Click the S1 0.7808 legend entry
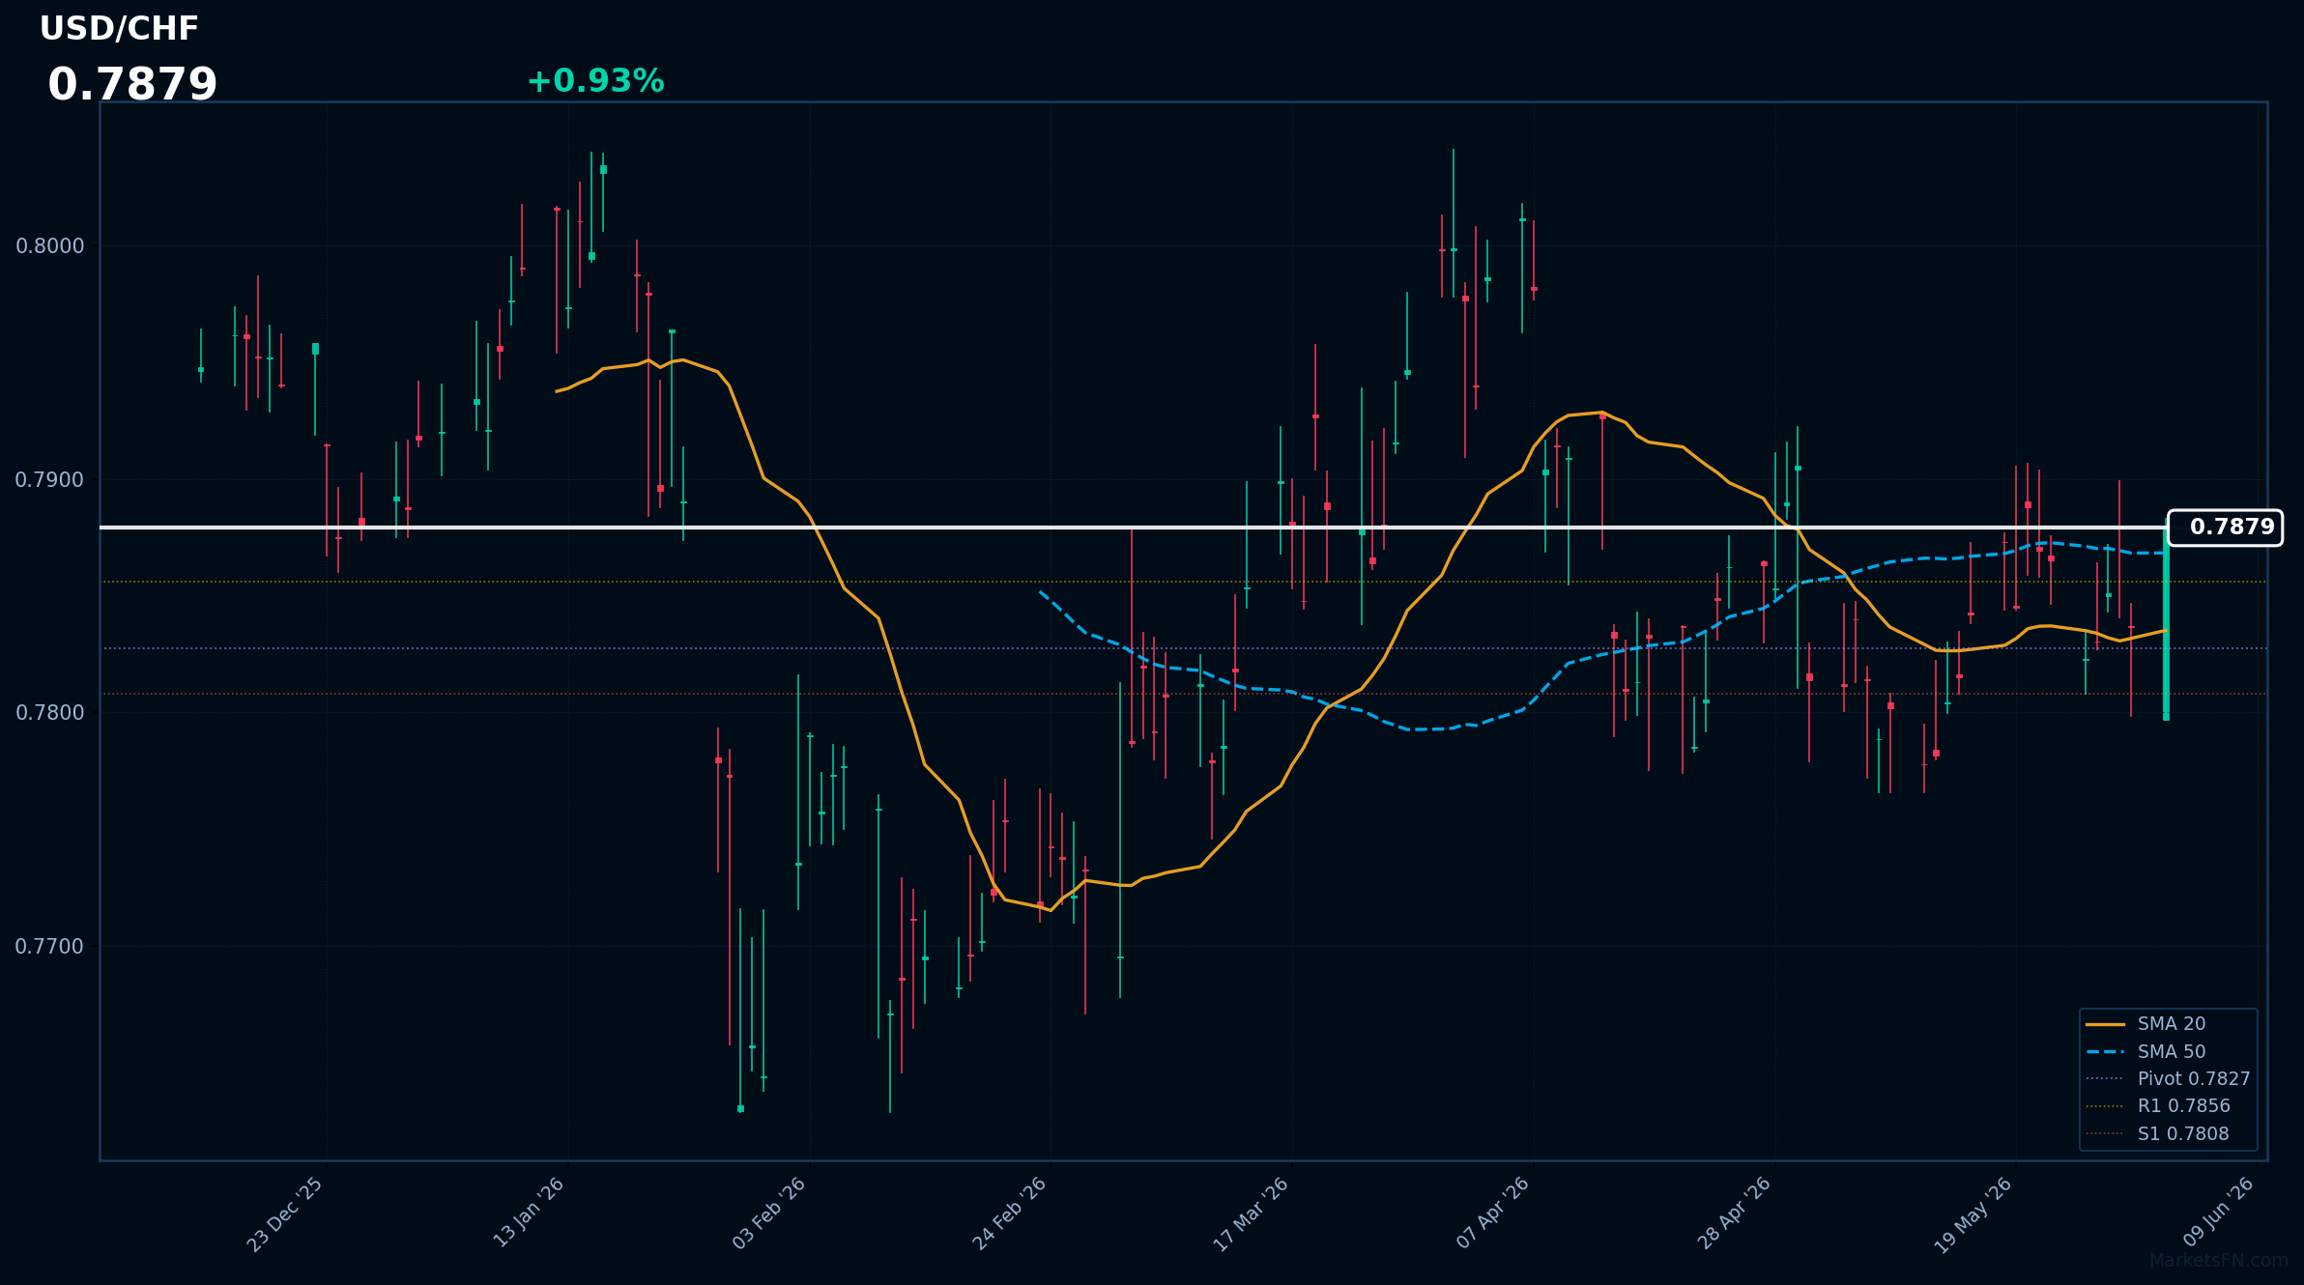The height and width of the screenshot is (1285, 2304). (2157, 1134)
